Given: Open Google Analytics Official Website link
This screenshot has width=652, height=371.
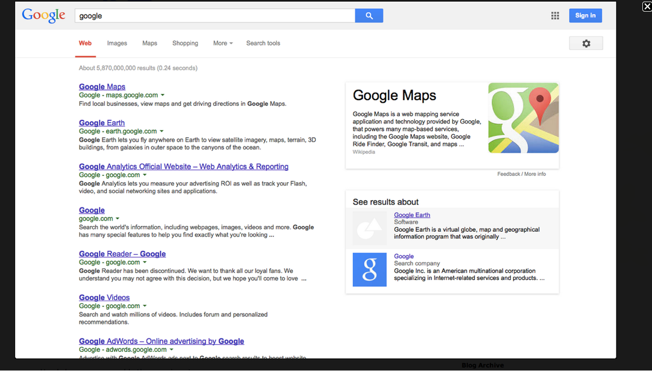Looking at the screenshot, I should point(184,166).
